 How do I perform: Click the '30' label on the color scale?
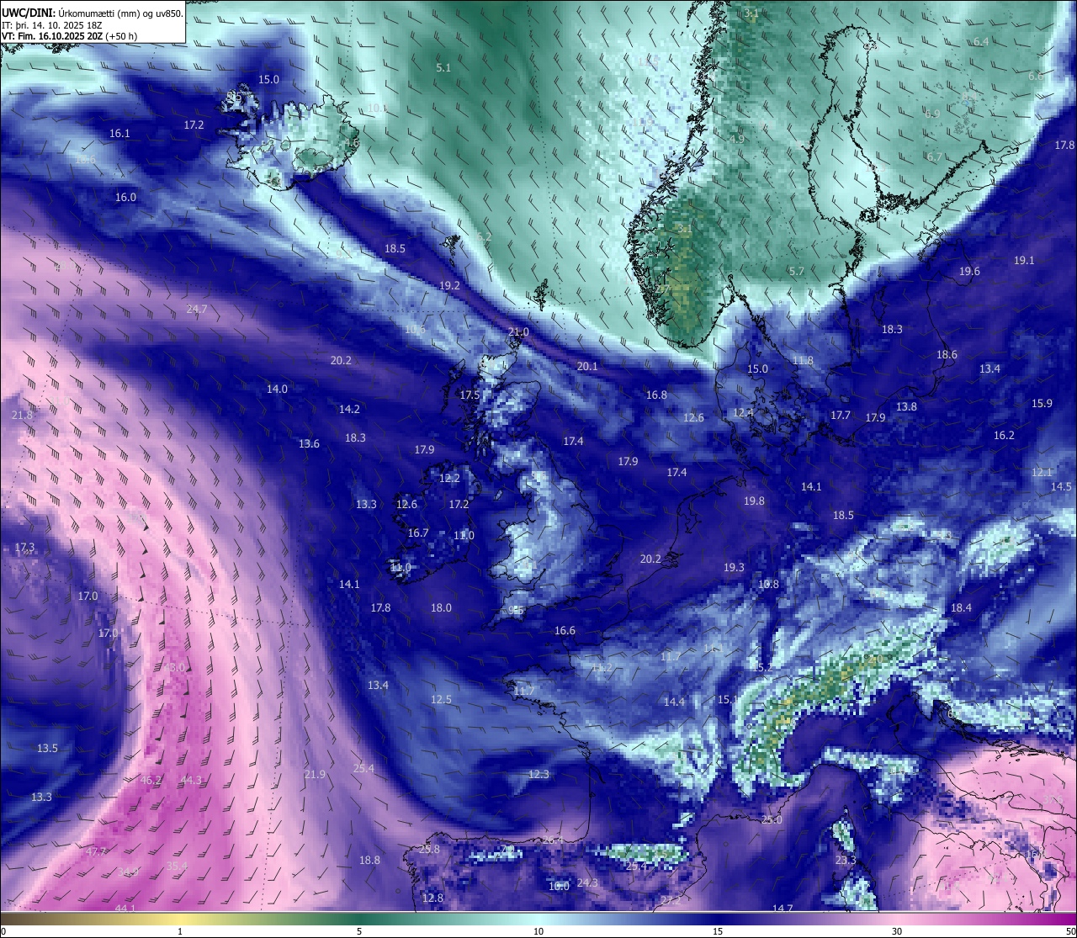point(897,931)
